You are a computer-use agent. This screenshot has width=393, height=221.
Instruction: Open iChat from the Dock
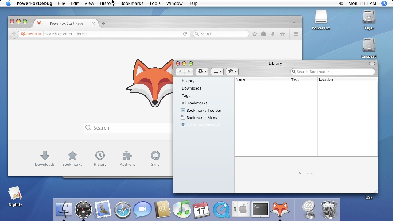pyautogui.click(x=142, y=210)
